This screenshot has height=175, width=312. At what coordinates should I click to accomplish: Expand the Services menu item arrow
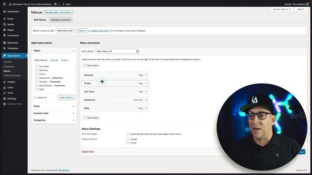tap(146, 75)
